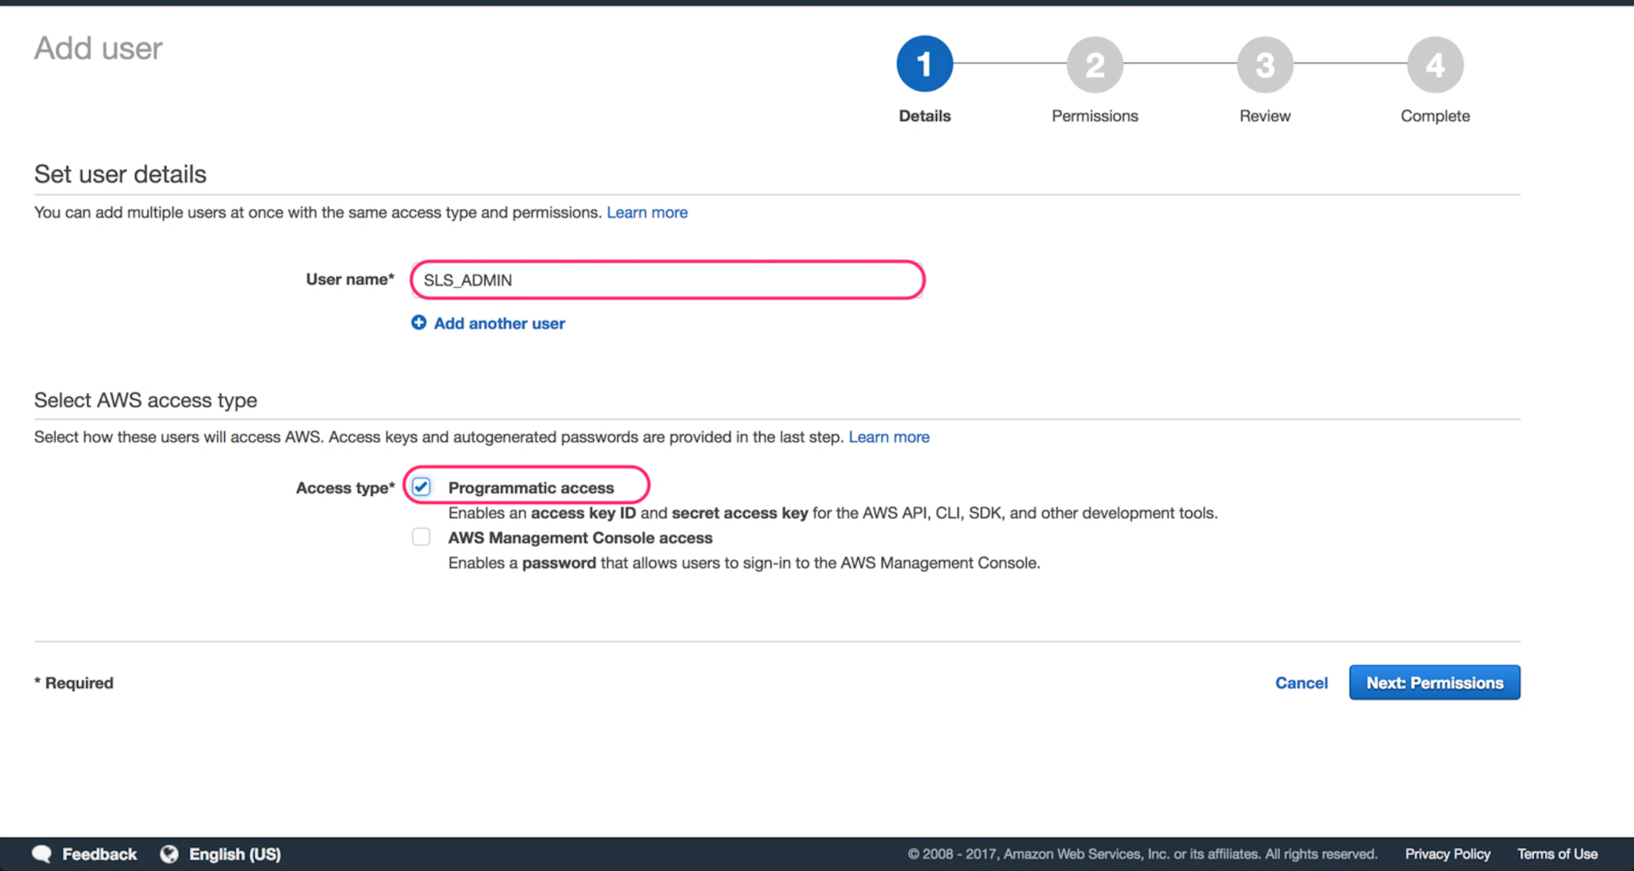This screenshot has width=1634, height=871.
Task: Click the Next: Permissions button
Action: pos(1434,683)
